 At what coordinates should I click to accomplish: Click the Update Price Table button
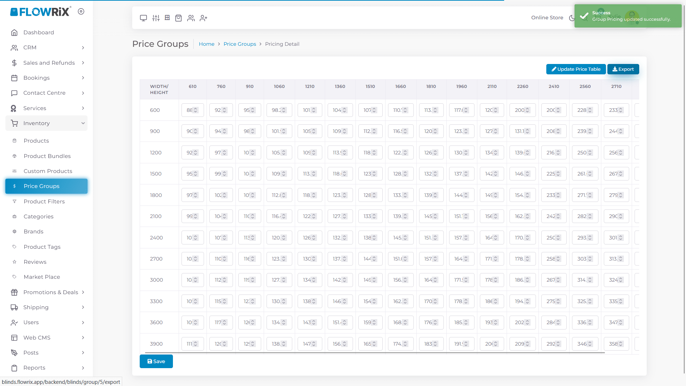[x=576, y=69]
